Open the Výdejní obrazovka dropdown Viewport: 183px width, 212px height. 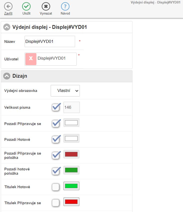65,91
